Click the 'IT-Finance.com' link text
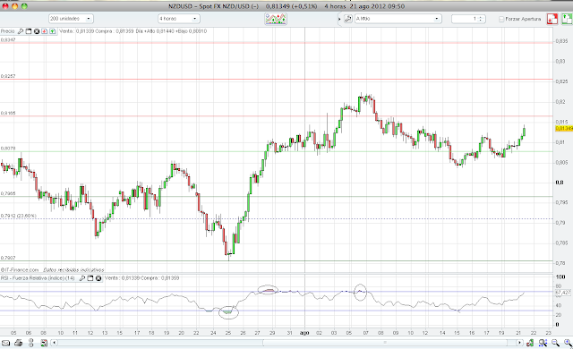The image size is (573, 349). tap(20, 269)
